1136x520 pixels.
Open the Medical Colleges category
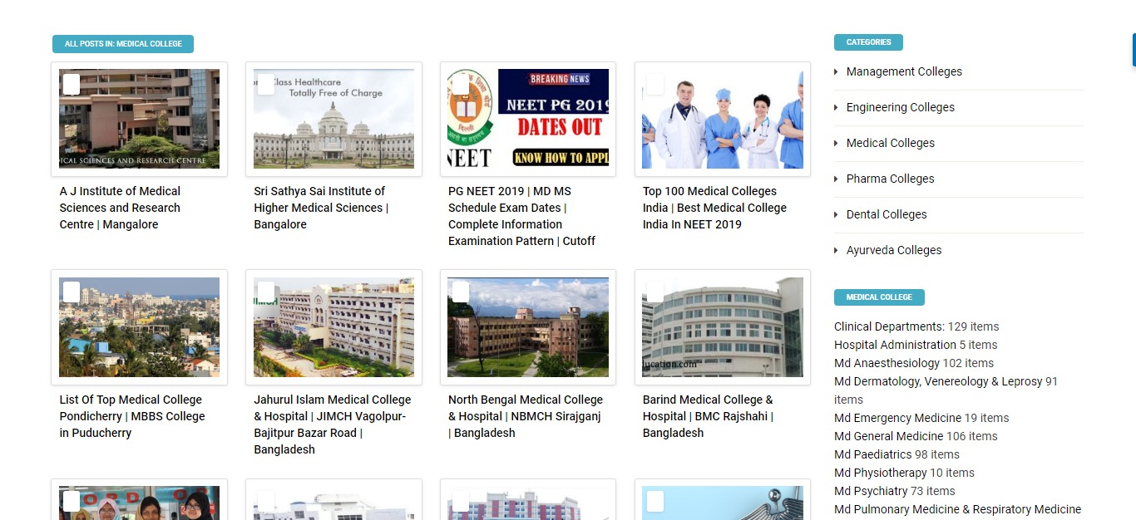click(x=891, y=143)
